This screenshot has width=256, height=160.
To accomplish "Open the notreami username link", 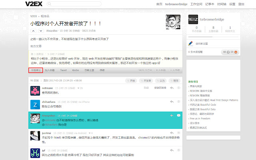I will coord(47,88).
